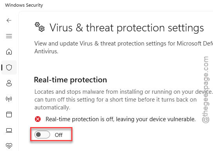Click the gears icon beside page title
The height and width of the screenshot is (151, 213).
pyautogui.click(x=40, y=27)
